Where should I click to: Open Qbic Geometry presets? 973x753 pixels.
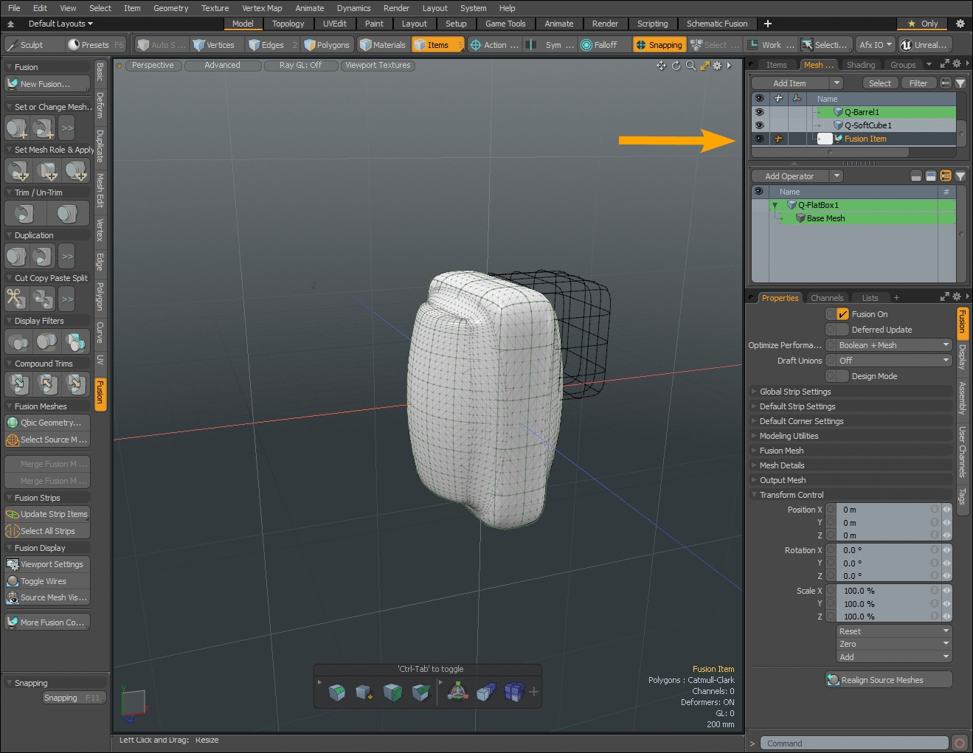[47, 423]
